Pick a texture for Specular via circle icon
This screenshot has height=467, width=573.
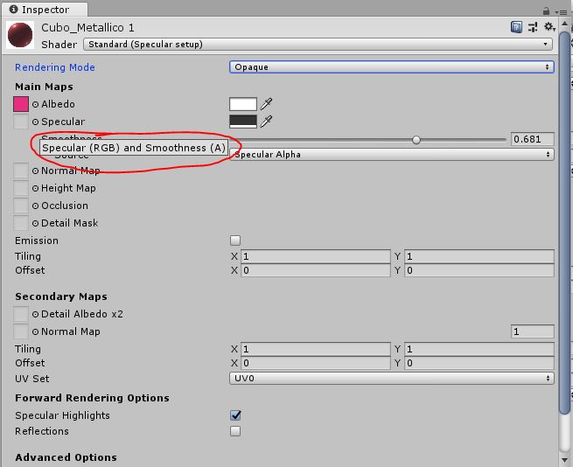point(35,122)
